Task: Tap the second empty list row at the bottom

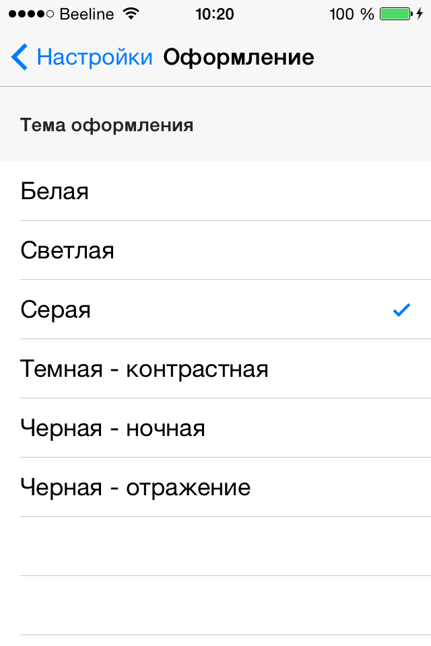Action: (215, 606)
